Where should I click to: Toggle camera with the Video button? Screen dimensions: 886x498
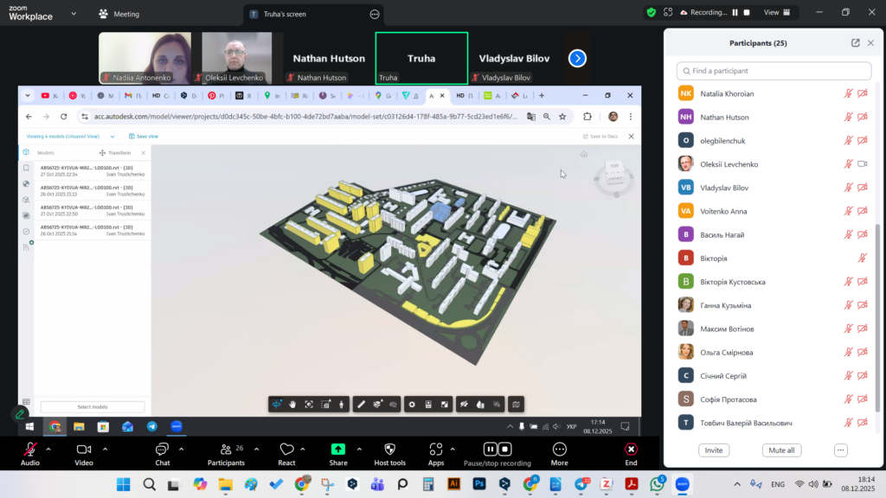[84, 449]
